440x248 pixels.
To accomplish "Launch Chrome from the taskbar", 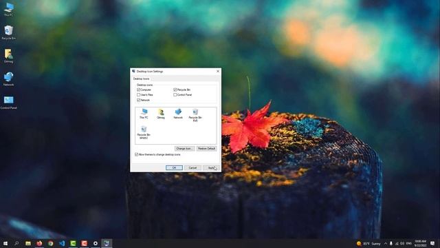I will tap(50, 243).
